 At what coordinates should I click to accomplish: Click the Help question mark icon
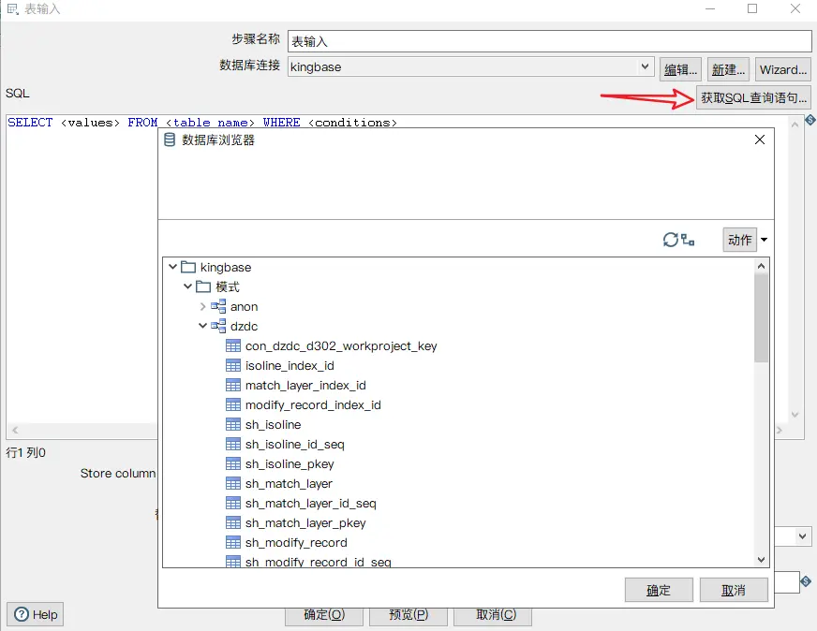[x=22, y=614]
